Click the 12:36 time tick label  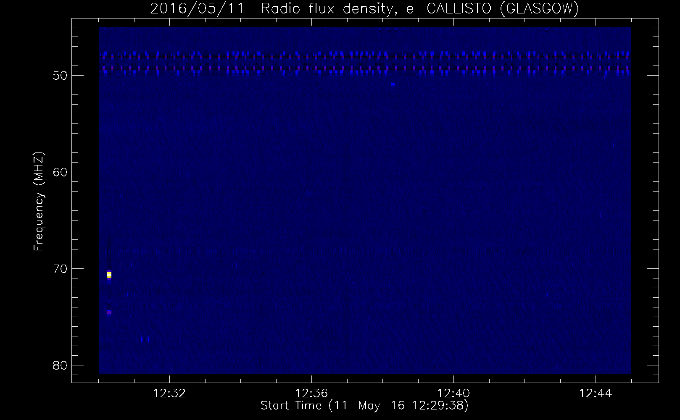click(311, 394)
